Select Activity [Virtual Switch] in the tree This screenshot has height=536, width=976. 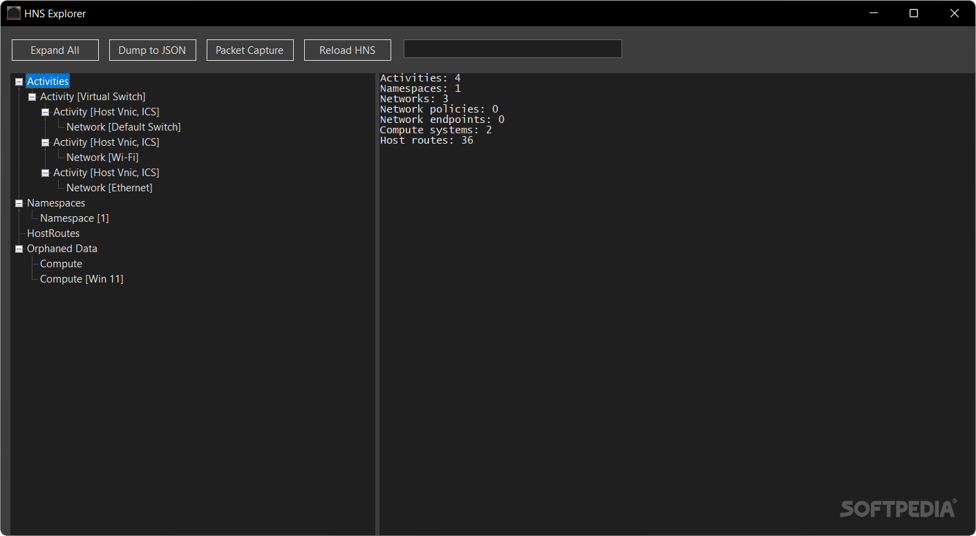(x=93, y=97)
